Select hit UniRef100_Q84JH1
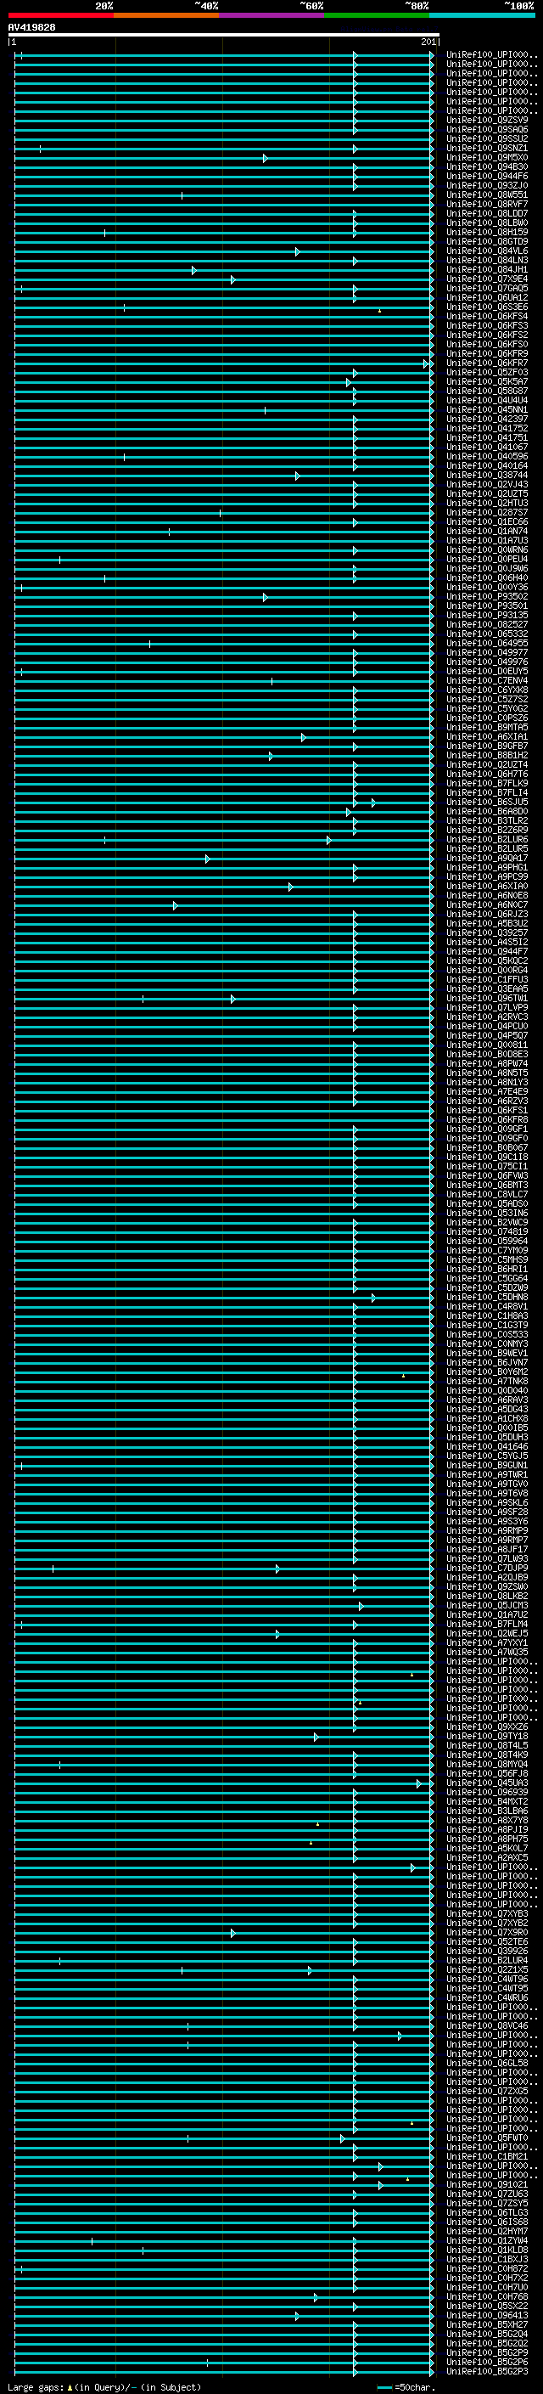Viewport: 543px width, 2394px height. point(487,269)
